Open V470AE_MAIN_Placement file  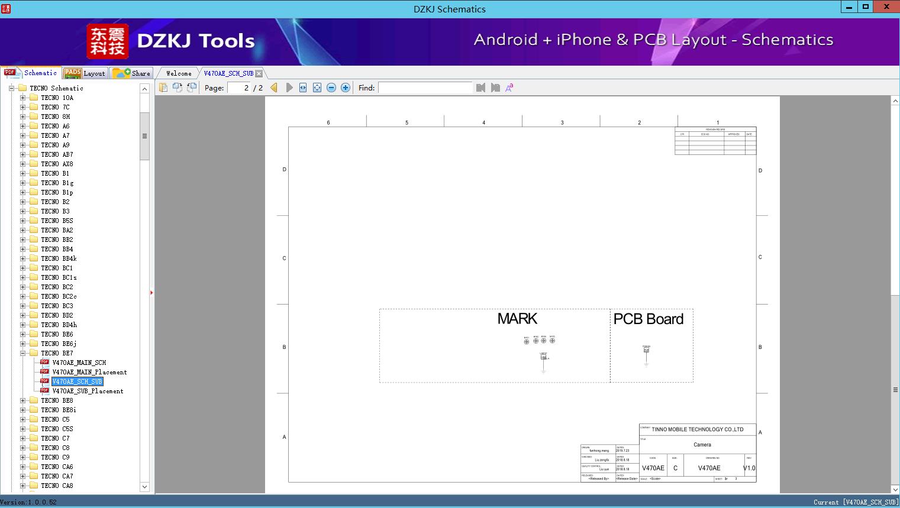pyautogui.click(x=89, y=372)
